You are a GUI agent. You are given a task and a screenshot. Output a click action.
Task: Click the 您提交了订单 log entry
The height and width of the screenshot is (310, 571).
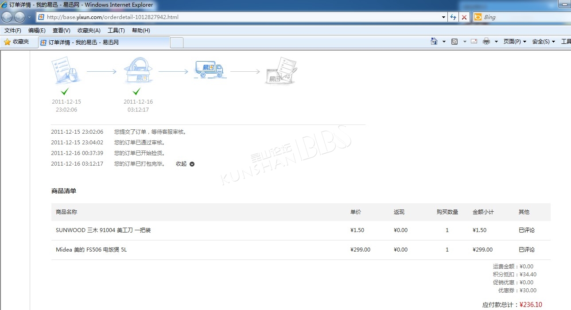tap(150, 132)
